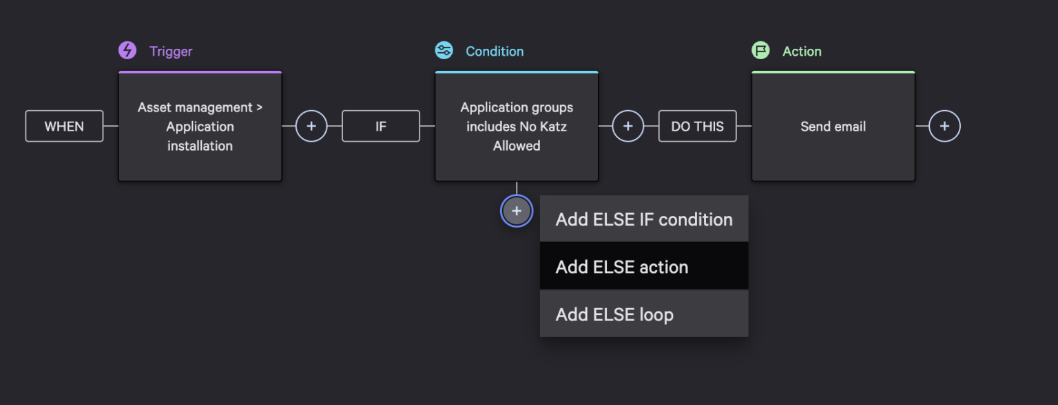Click the plus icon after Send email
This screenshot has height=405, width=1058.
click(x=945, y=126)
